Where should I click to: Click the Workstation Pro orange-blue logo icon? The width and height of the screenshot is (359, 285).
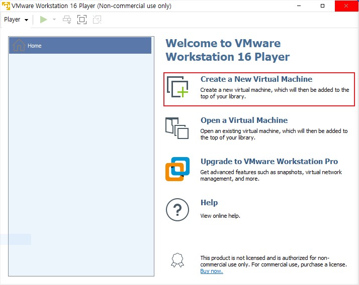(177, 169)
